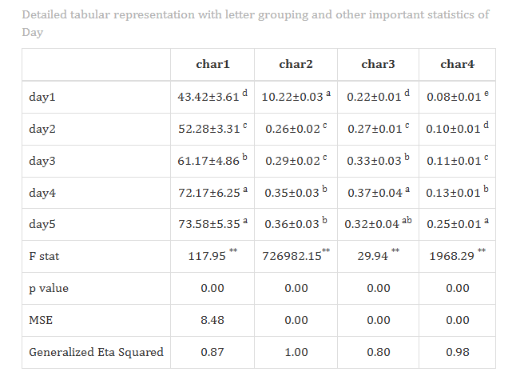524x392 pixels.
Task: Click the F stat row label
Action: tap(44, 257)
